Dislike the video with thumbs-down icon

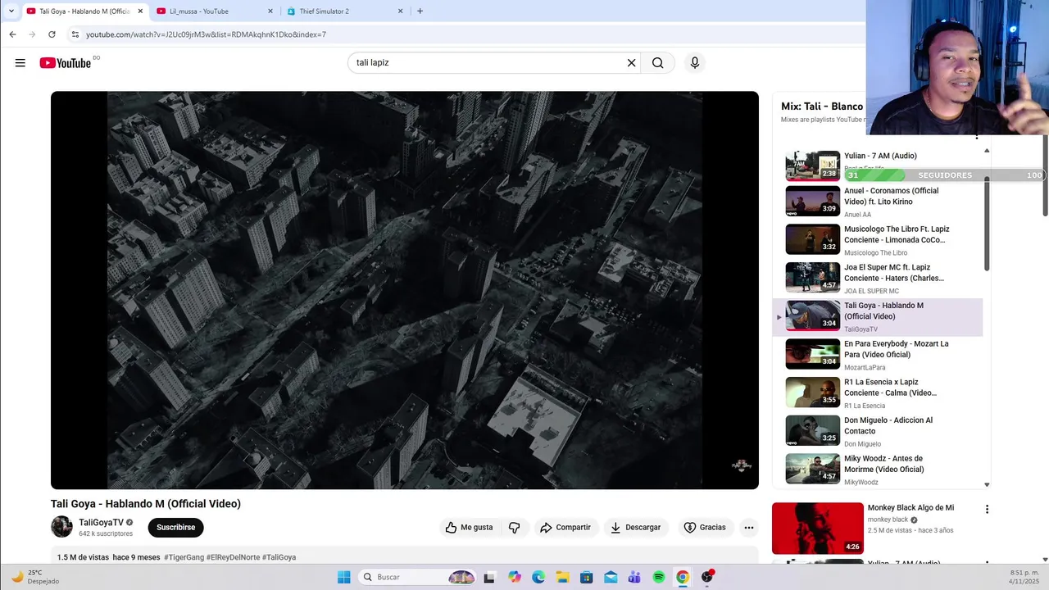point(514,528)
